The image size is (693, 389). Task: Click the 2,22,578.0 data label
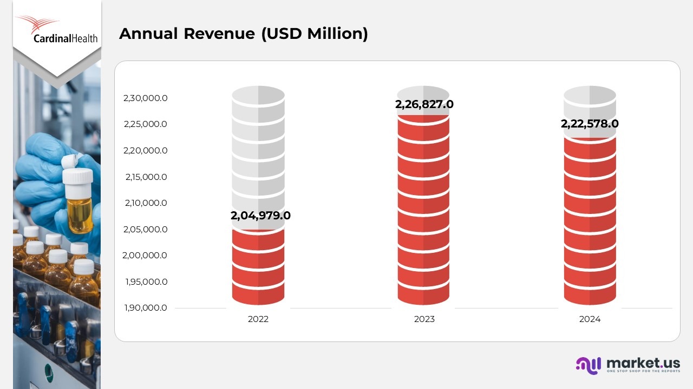tap(590, 124)
